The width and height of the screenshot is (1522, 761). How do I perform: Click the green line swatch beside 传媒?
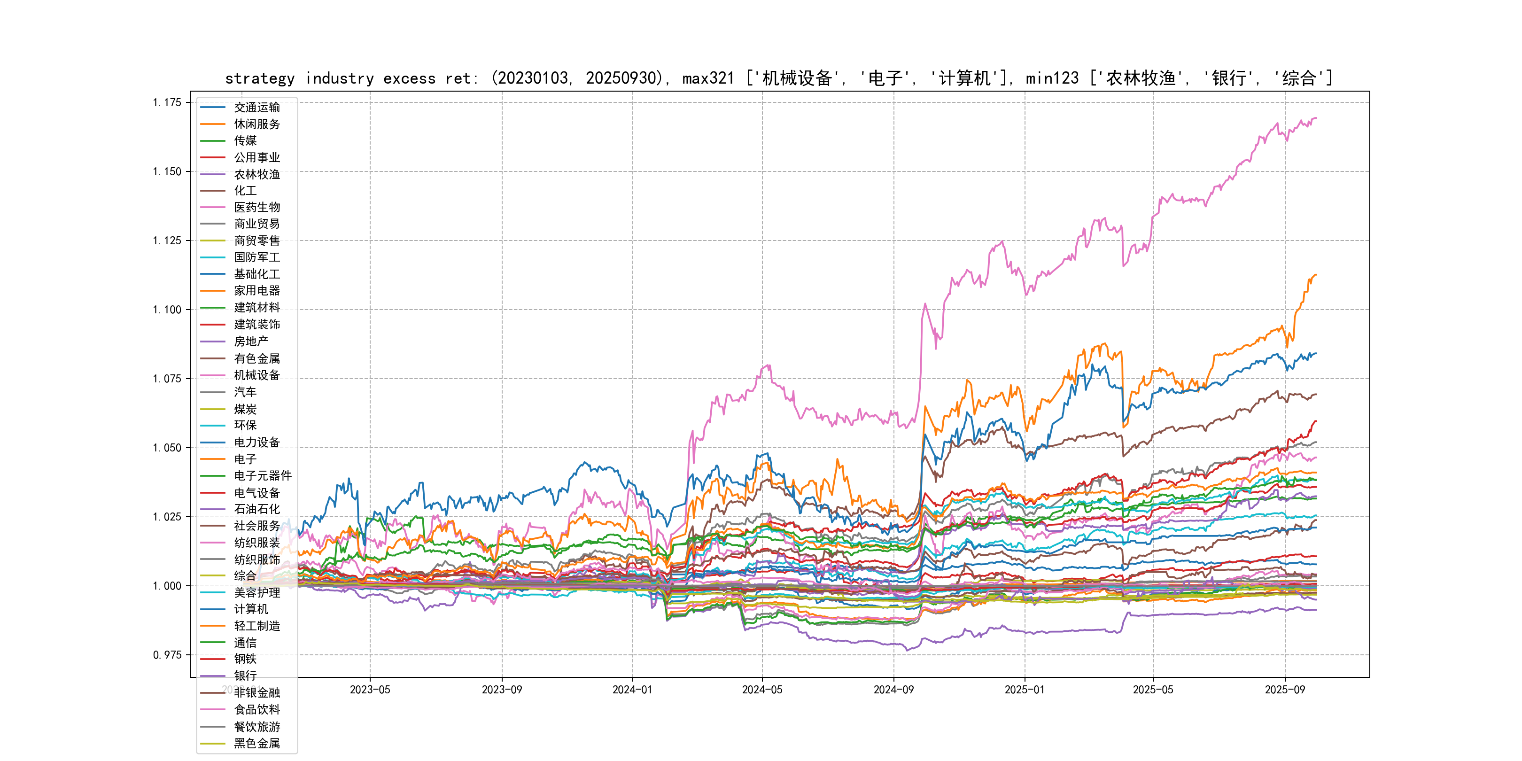213,140
